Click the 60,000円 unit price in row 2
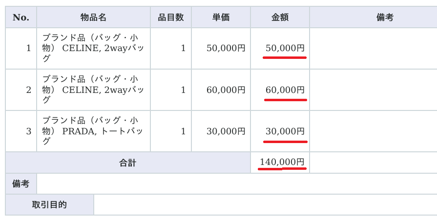Screen dimensions: 437x218 tap(226, 90)
